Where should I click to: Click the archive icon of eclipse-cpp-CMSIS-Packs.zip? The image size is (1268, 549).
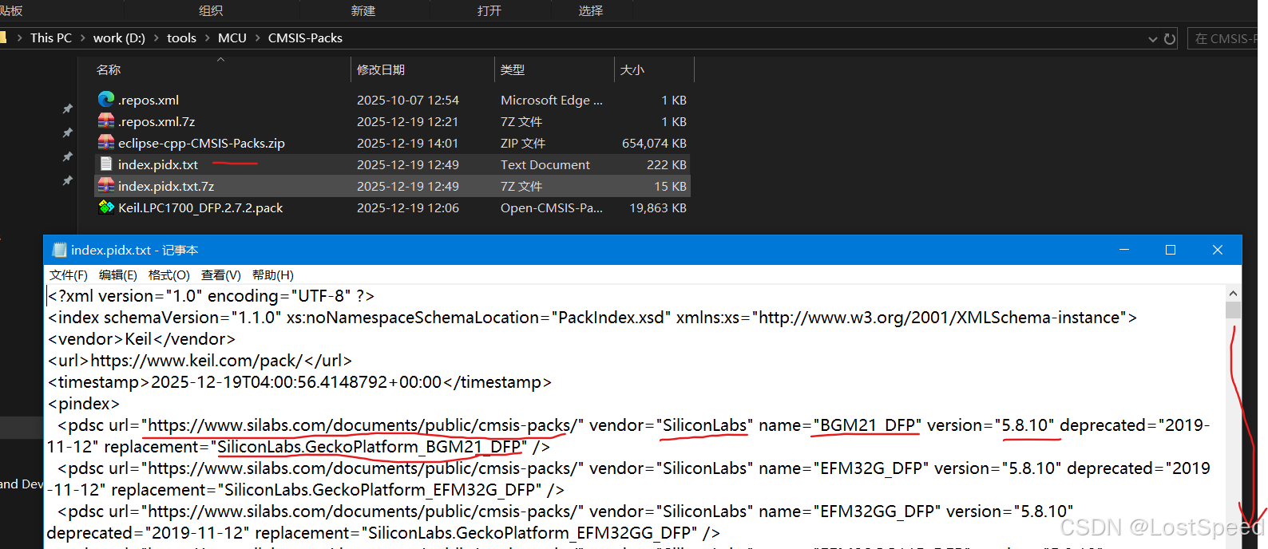tap(106, 142)
